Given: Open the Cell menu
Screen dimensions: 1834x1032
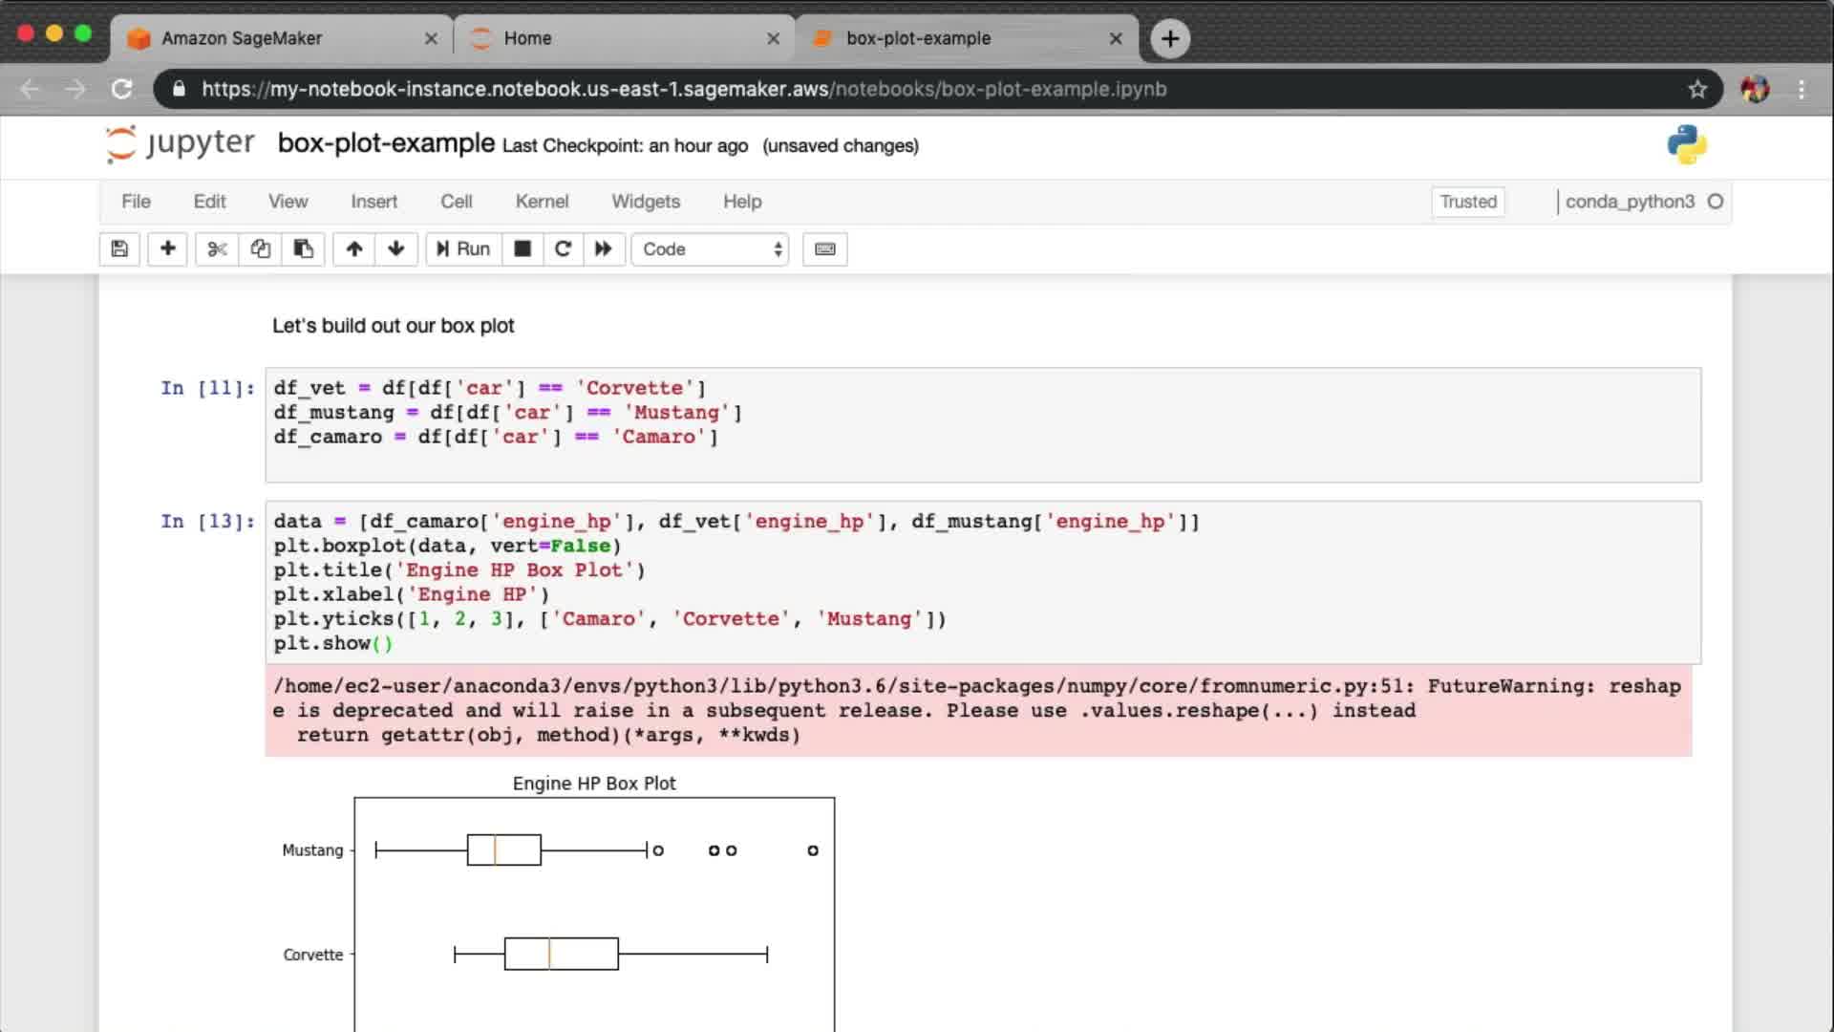Looking at the screenshot, I should click(456, 202).
